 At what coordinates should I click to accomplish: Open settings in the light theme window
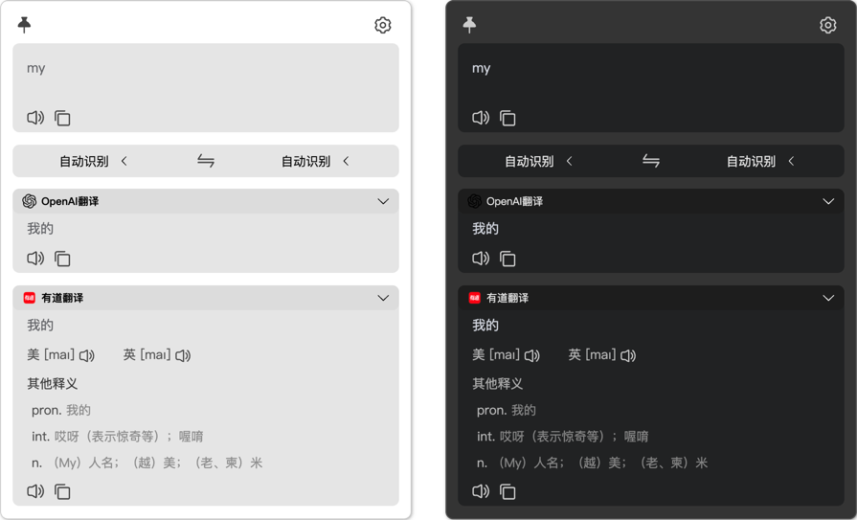(383, 25)
